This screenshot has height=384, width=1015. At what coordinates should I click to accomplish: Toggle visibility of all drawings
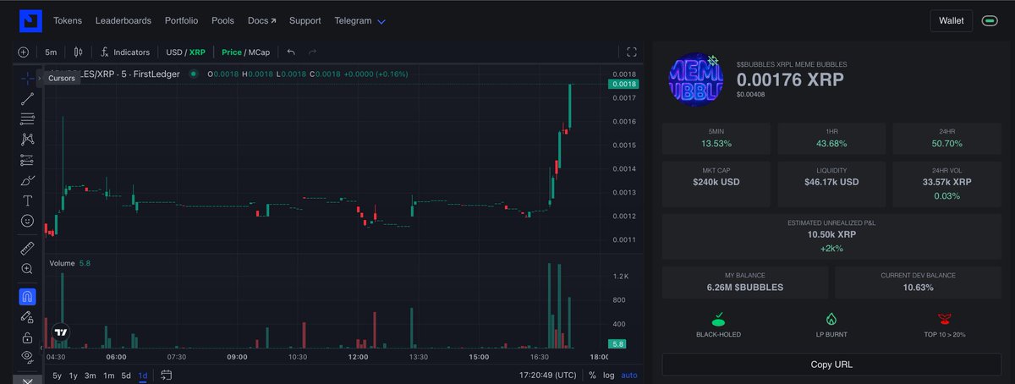[27, 356]
